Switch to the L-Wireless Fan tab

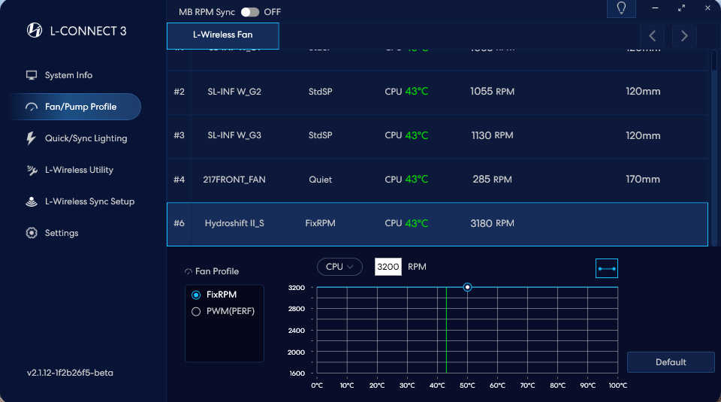point(222,35)
